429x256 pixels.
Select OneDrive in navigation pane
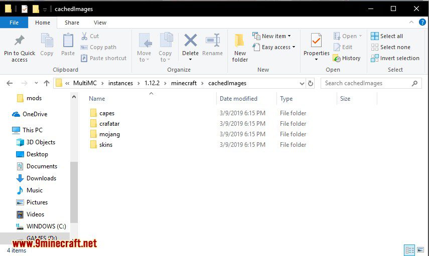click(30, 114)
